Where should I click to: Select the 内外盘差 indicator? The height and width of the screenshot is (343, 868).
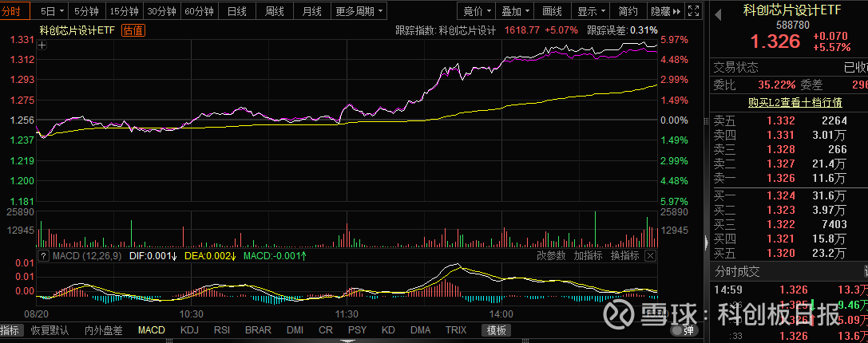coord(103,331)
